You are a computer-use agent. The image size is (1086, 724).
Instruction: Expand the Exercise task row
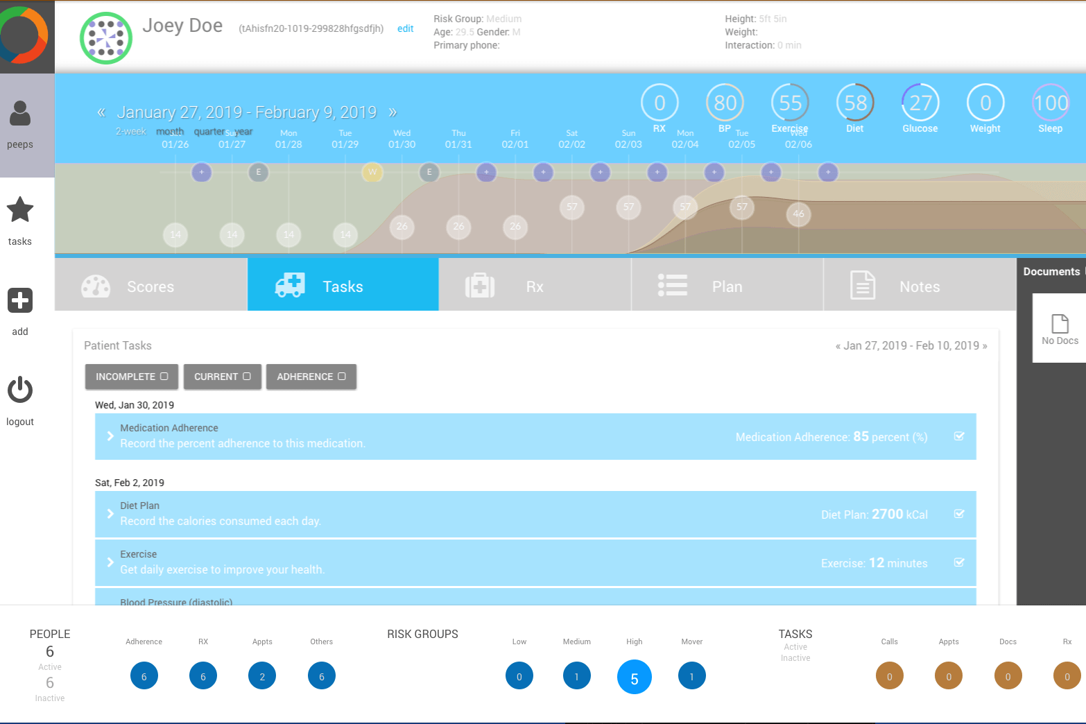[110, 562]
